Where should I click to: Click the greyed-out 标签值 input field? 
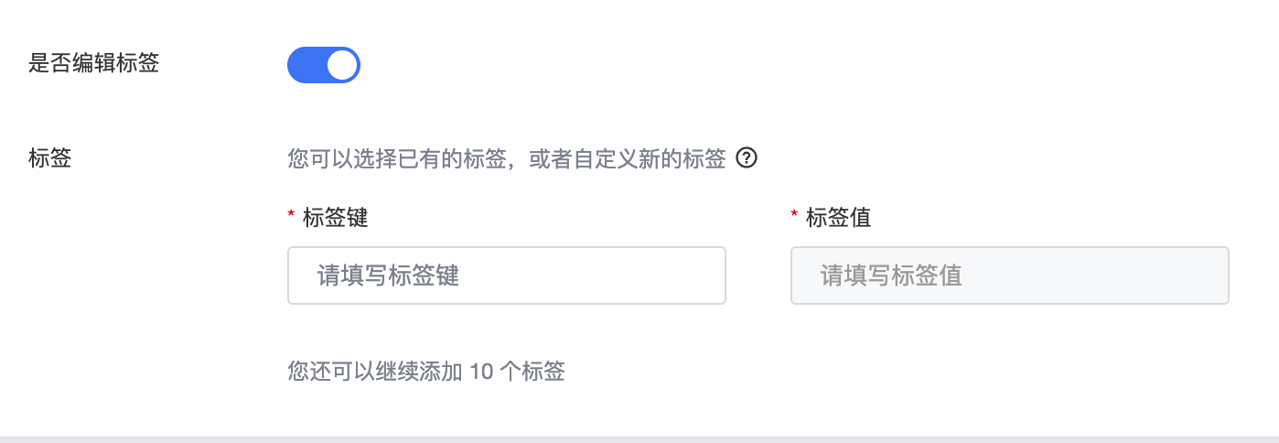(1009, 275)
